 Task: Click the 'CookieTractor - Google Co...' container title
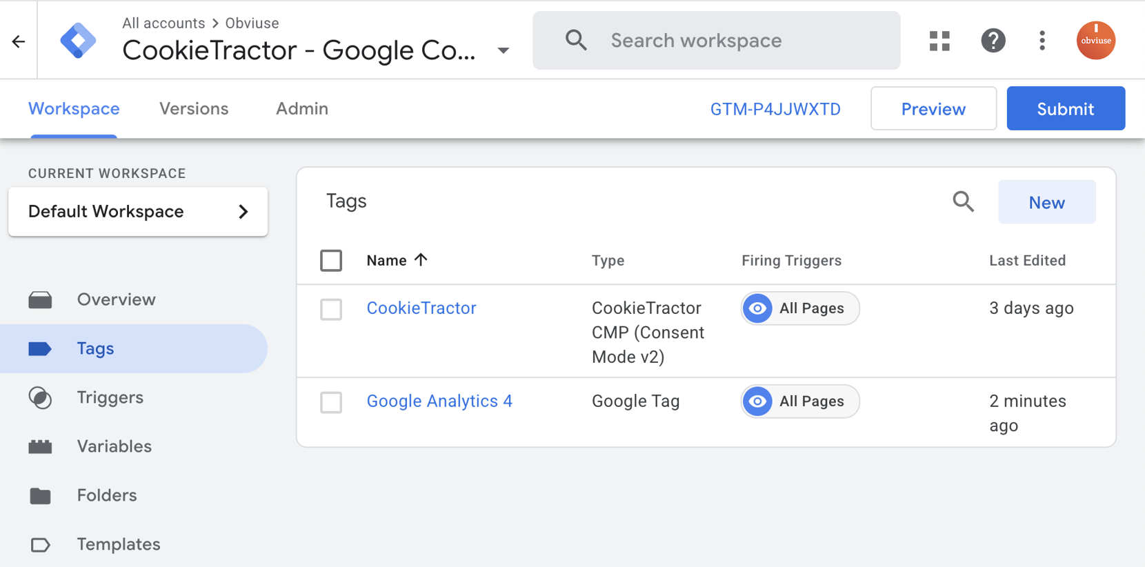pyautogui.click(x=299, y=50)
